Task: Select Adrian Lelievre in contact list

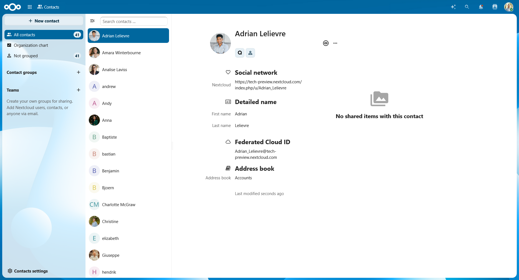Action: [128, 36]
